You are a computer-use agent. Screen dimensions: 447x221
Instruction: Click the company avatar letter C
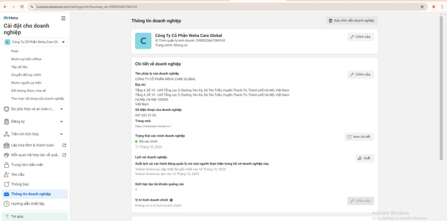click(143, 41)
